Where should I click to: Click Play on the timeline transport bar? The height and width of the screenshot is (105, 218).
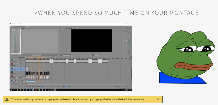31,86
